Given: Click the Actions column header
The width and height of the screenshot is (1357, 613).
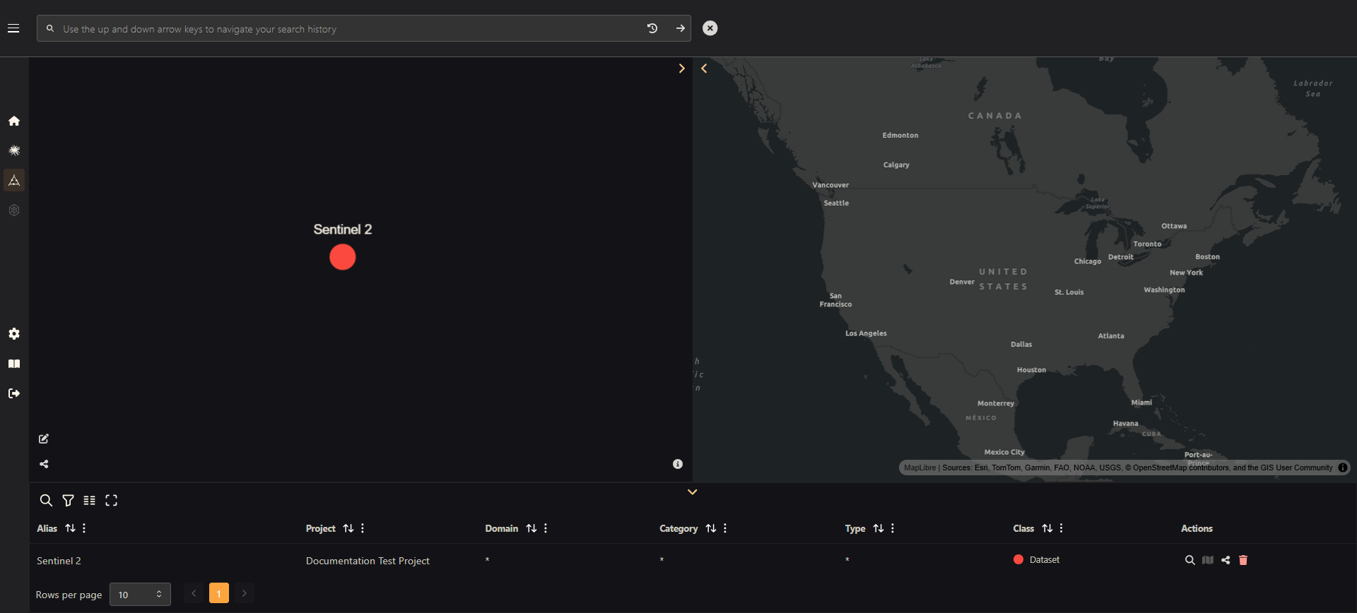Looking at the screenshot, I should click(1197, 528).
